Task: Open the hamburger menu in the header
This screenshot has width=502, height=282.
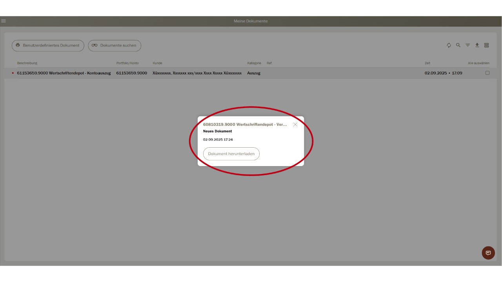Action: (3, 21)
